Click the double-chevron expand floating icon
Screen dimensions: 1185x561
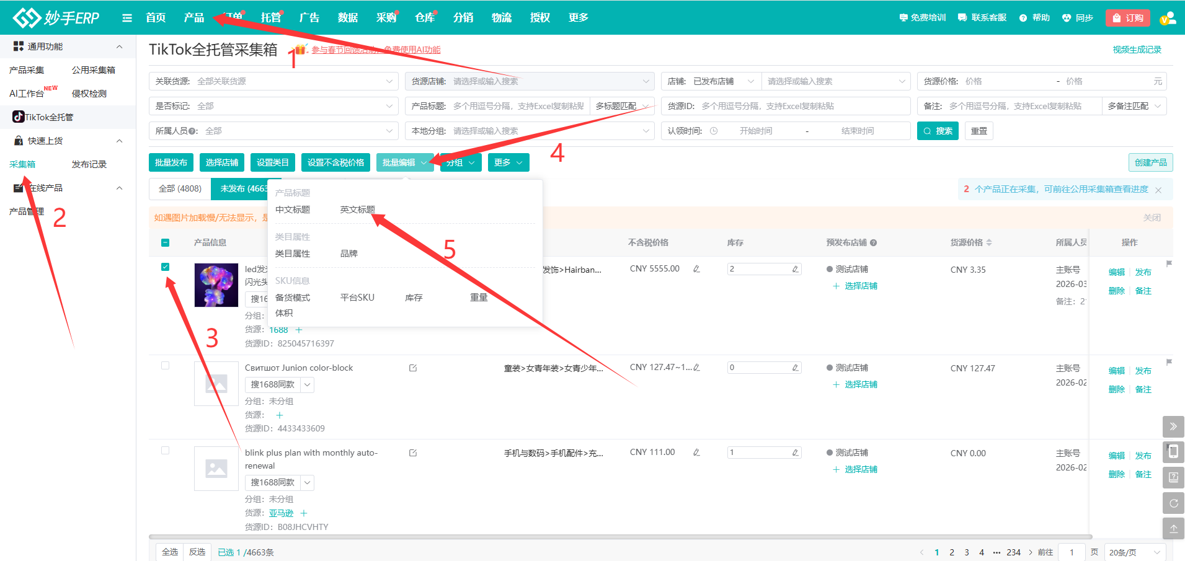[x=1173, y=426]
